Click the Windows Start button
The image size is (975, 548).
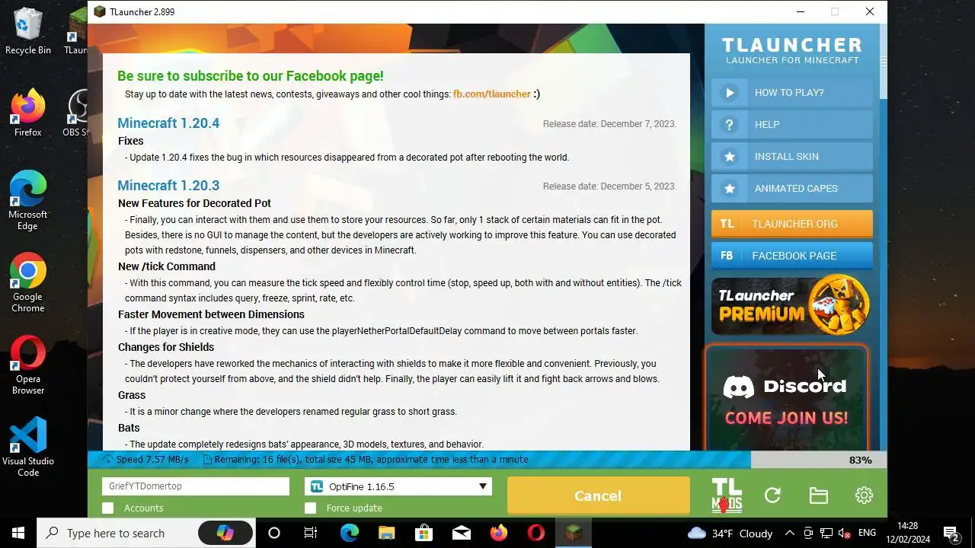coord(18,533)
